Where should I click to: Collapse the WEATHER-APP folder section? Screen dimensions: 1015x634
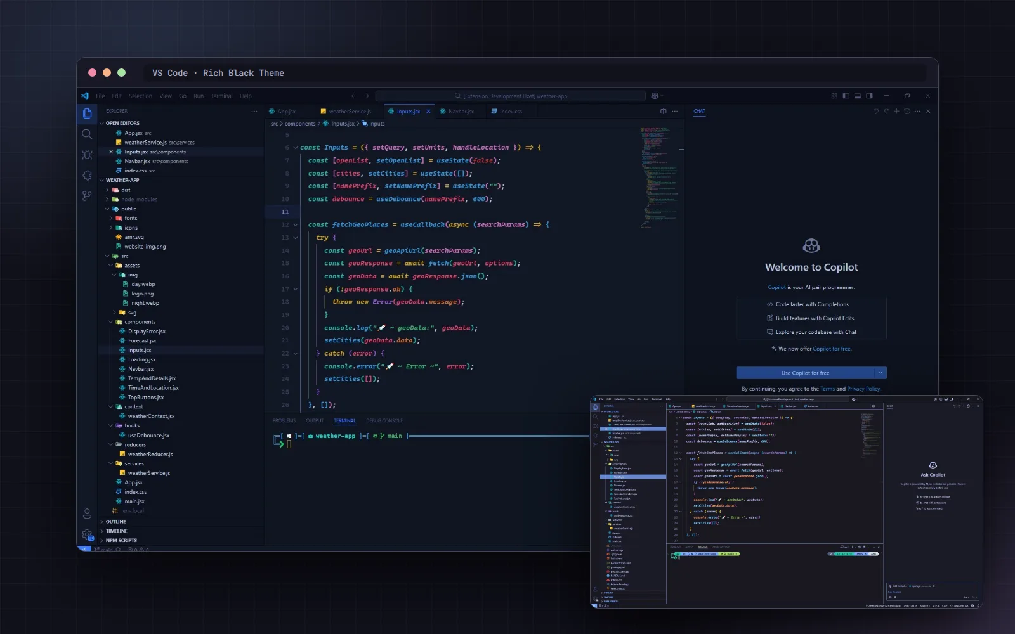pyautogui.click(x=101, y=180)
